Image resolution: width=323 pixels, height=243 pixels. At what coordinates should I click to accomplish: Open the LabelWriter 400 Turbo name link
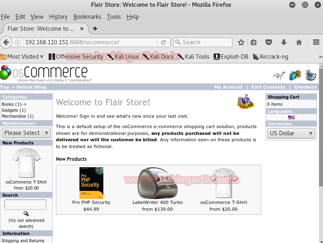pos(158,202)
